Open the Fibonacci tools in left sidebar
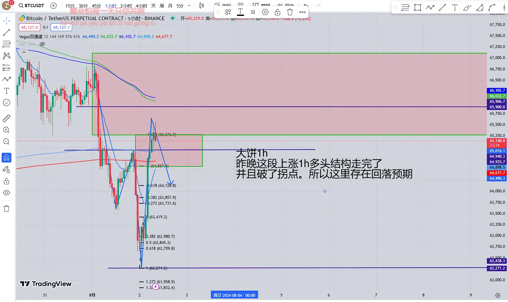The image size is (508, 302). pos(7,44)
